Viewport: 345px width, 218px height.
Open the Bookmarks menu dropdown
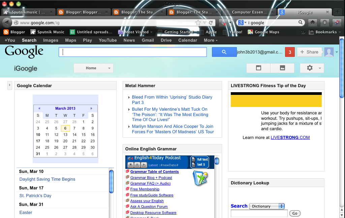point(325,32)
